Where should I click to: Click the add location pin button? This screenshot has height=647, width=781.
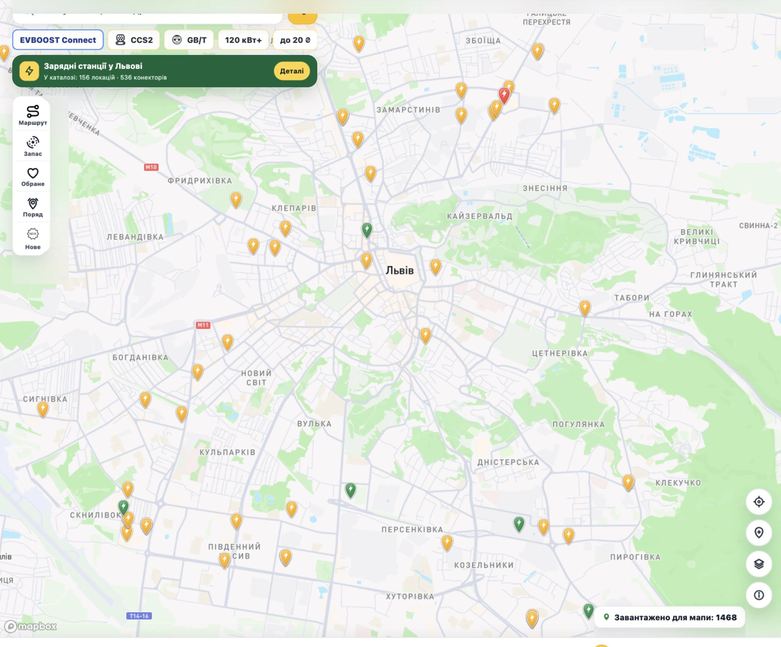pos(759,533)
